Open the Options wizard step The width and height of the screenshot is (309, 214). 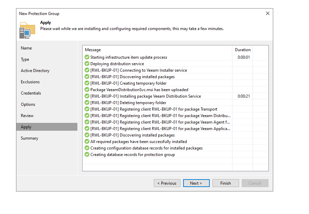28,104
